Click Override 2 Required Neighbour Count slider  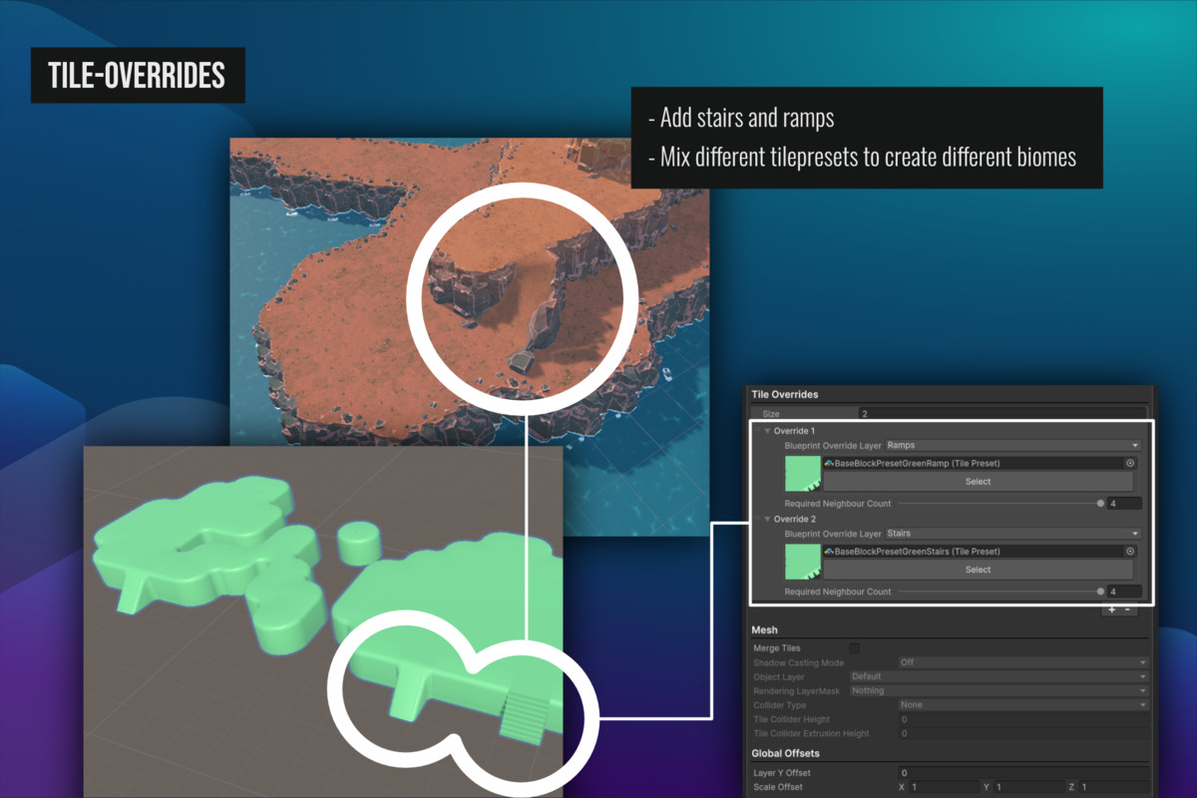coord(998,592)
